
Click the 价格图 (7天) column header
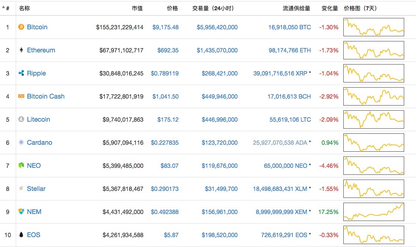[x=361, y=8]
